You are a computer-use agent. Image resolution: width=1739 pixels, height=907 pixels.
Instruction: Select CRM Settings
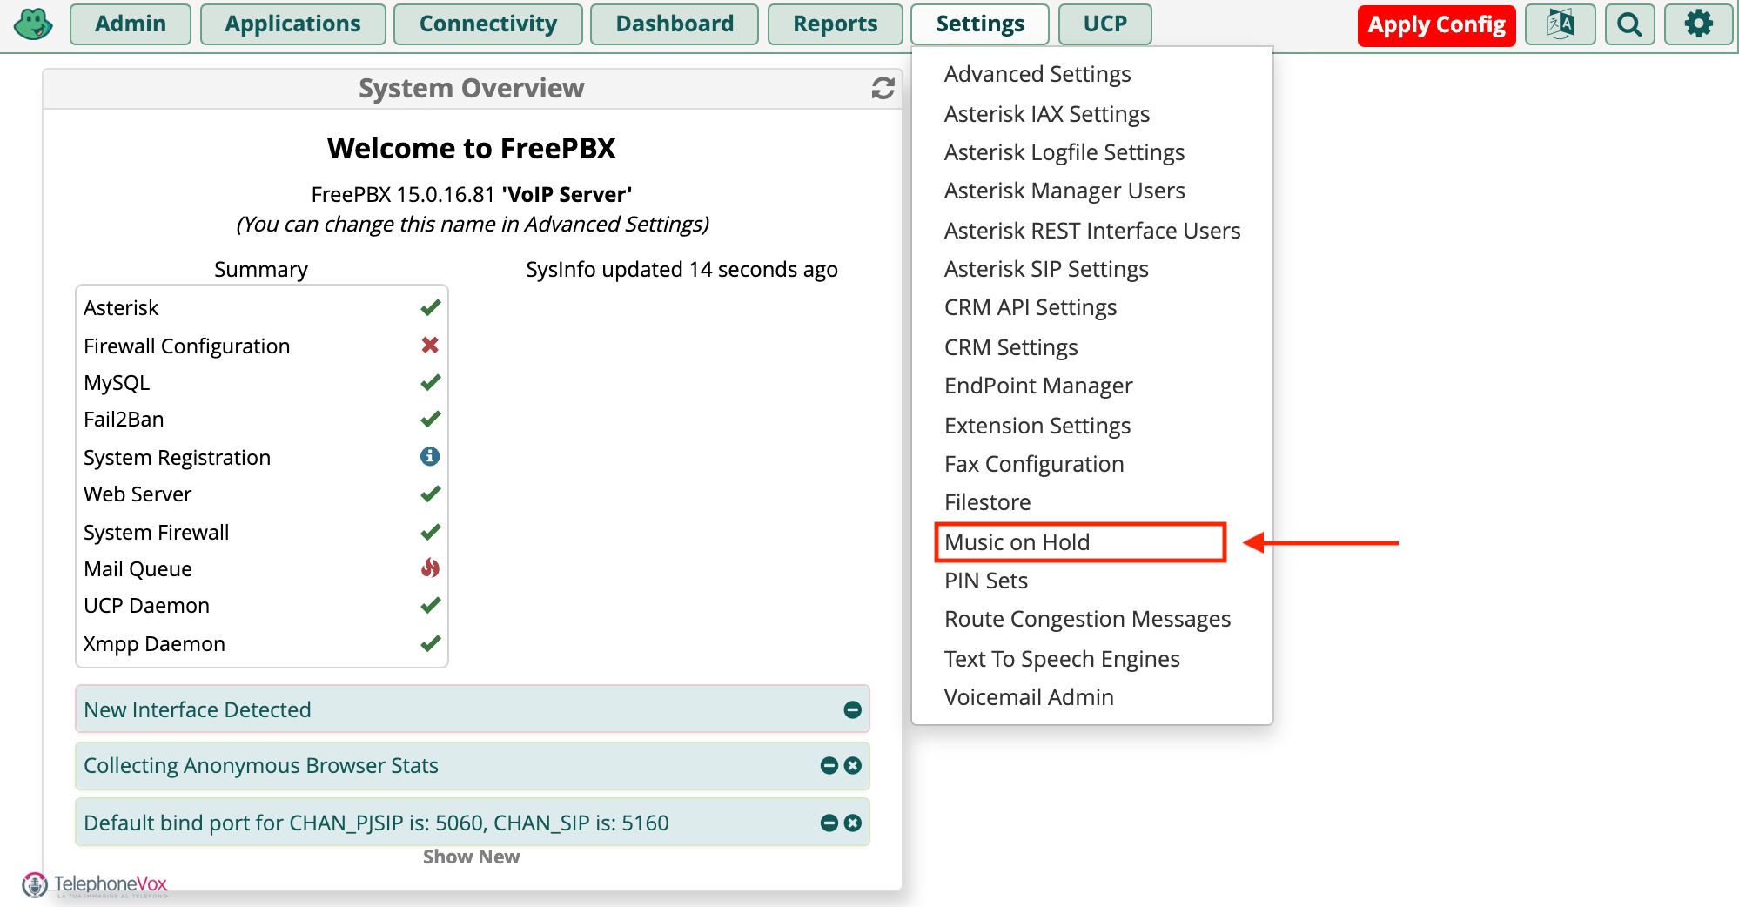1011,347
